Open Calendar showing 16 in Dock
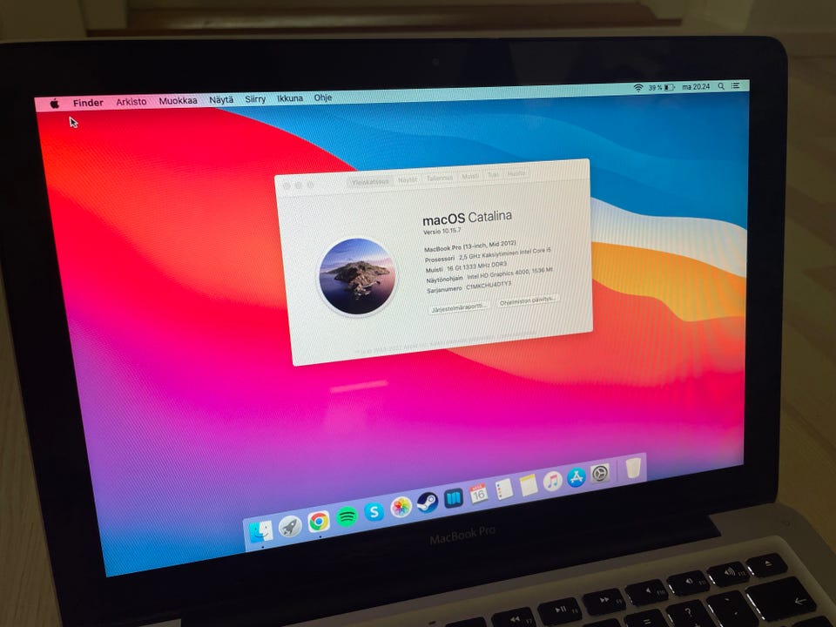This screenshot has height=627, width=836. click(478, 495)
